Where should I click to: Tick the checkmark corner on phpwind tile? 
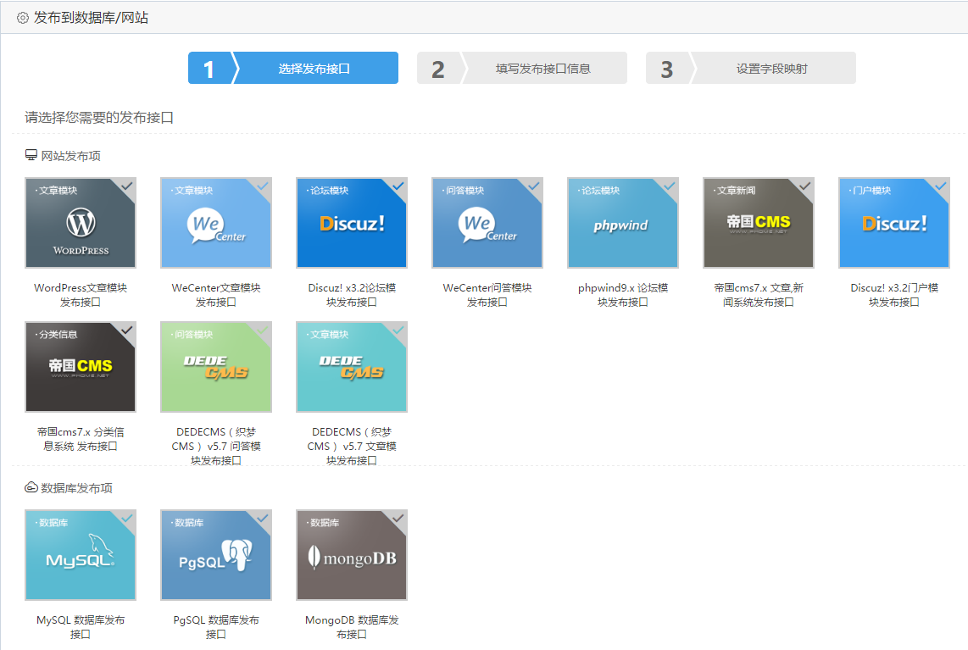click(x=669, y=186)
